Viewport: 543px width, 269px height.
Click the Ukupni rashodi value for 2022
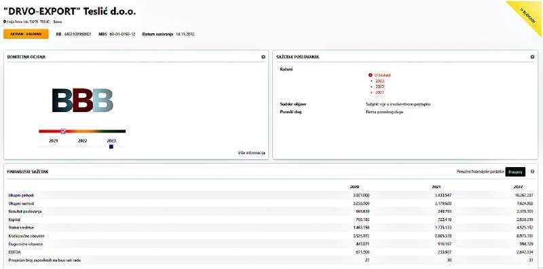click(x=524, y=204)
